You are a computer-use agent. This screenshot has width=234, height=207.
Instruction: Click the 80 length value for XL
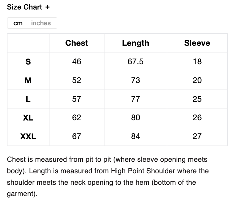pos(135,118)
